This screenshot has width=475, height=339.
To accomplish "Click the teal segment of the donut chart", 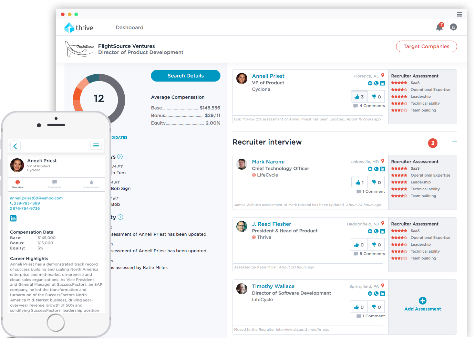I will coord(93,78).
